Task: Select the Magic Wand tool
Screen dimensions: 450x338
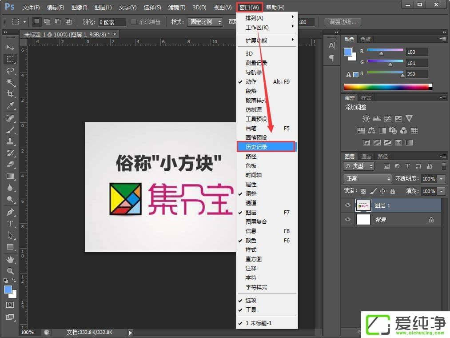Action: click(x=10, y=82)
